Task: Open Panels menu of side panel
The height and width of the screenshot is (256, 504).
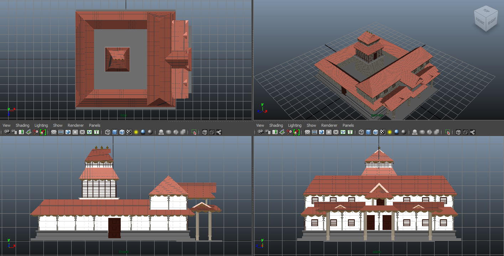Action: point(348,125)
